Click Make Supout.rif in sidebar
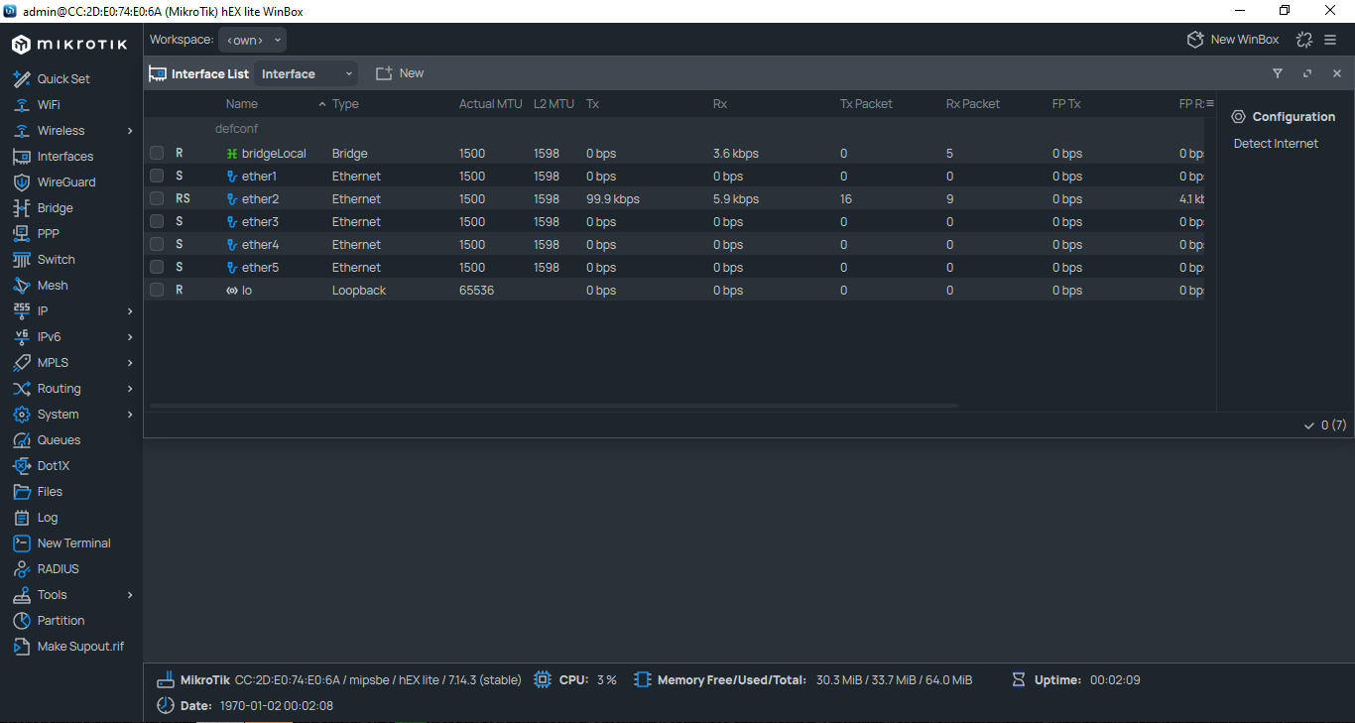The image size is (1355, 723). click(80, 647)
